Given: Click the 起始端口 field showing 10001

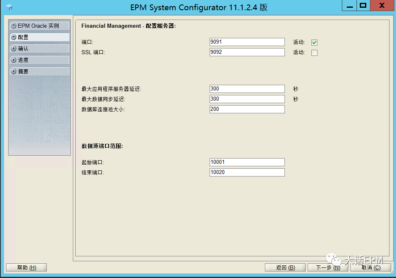Looking at the screenshot, I should 247,162.
